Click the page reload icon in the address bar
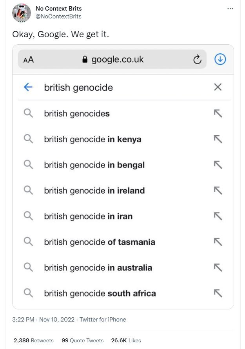245x349 pixels. pos(197,59)
